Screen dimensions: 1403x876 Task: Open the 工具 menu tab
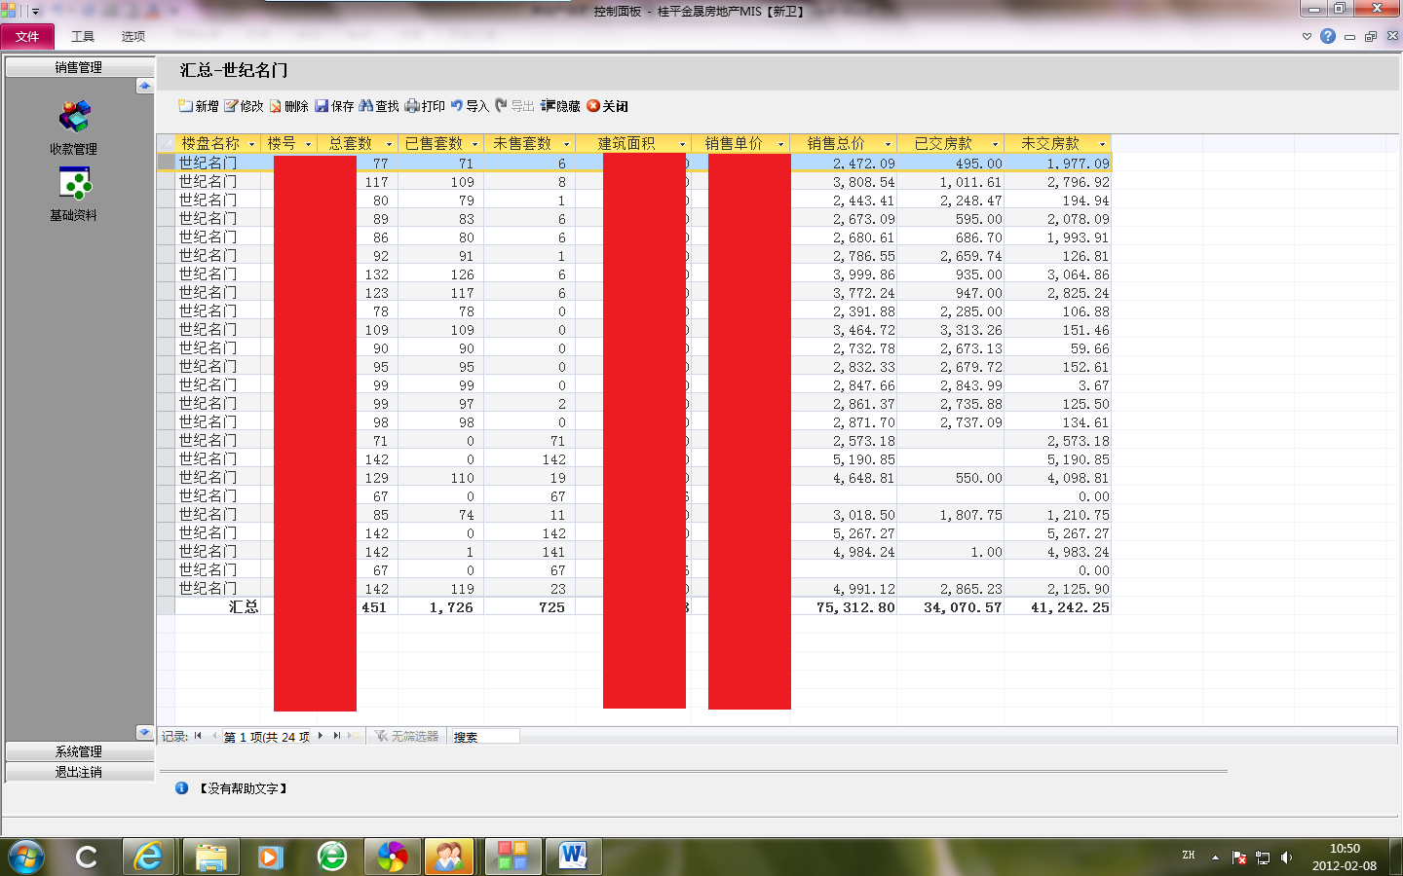click(83, 36)
